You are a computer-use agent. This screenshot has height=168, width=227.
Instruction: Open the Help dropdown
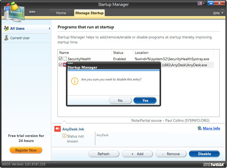218,13
